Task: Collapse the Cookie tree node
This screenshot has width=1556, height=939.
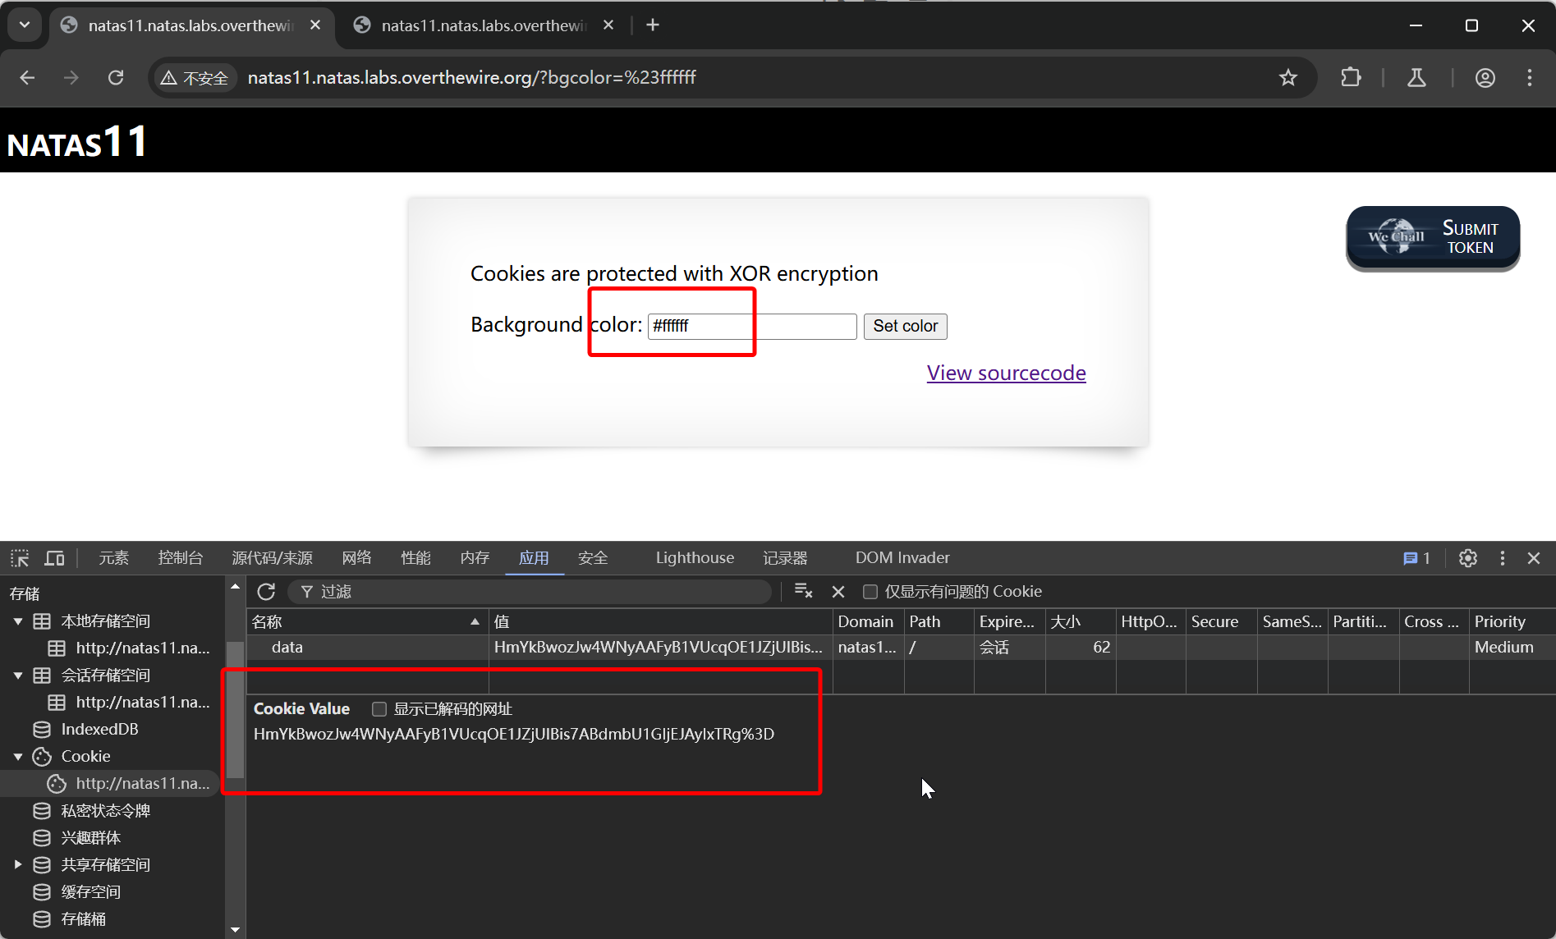Action: pos(18,757)
